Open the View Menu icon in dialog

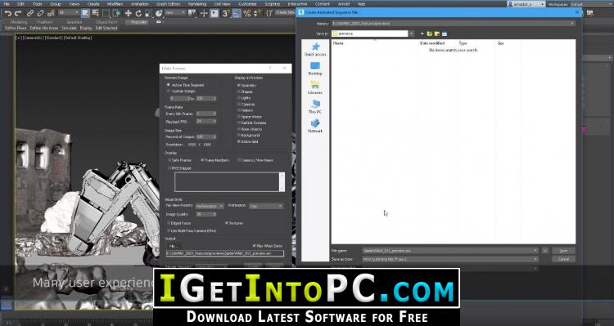tap(445, 33)
